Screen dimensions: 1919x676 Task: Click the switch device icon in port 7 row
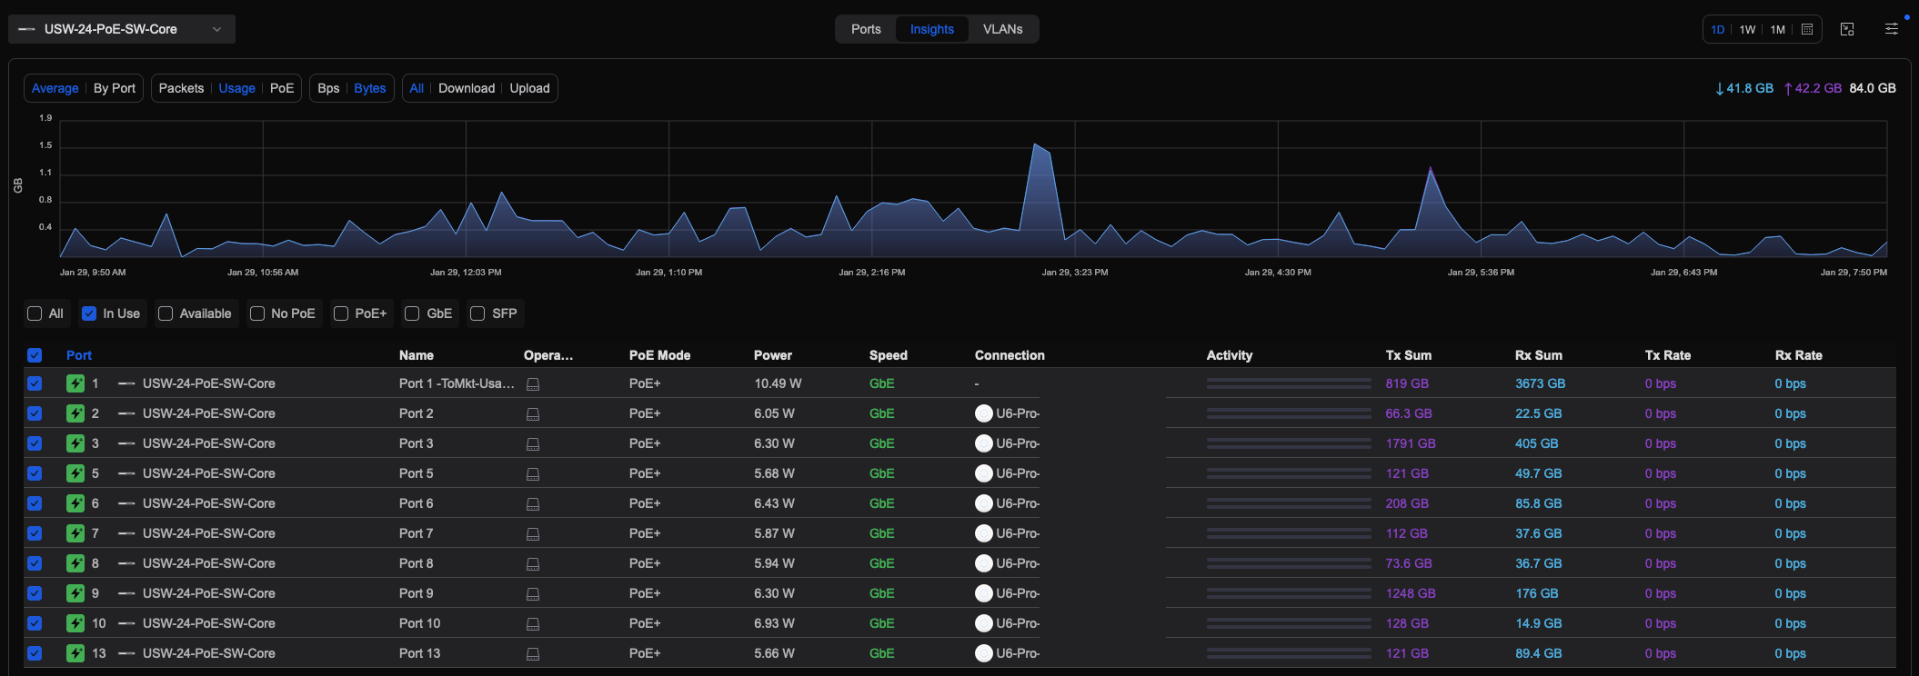tap(126, 533)
